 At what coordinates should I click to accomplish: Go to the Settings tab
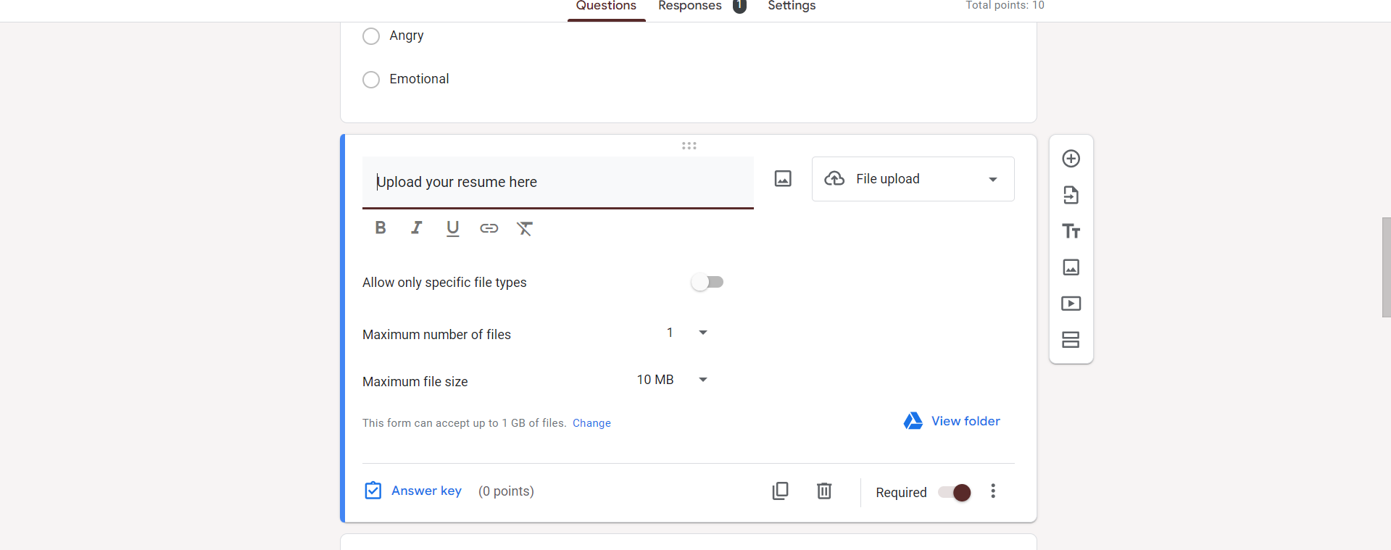(792, 7)
